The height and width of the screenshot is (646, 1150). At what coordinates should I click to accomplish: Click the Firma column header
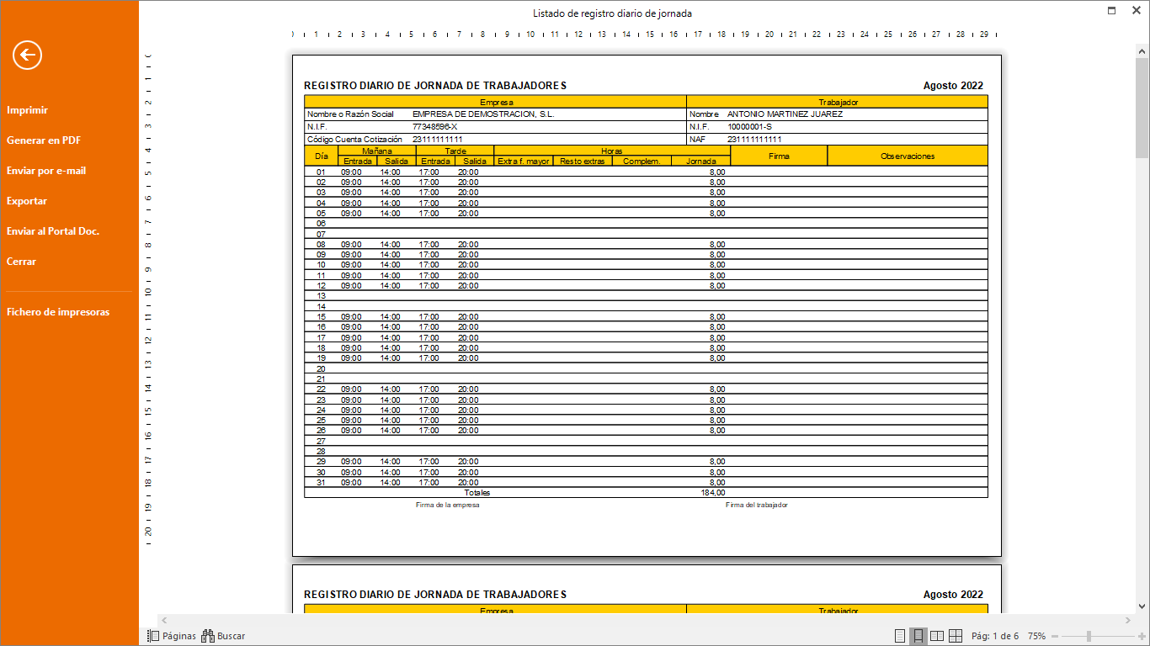779,156
